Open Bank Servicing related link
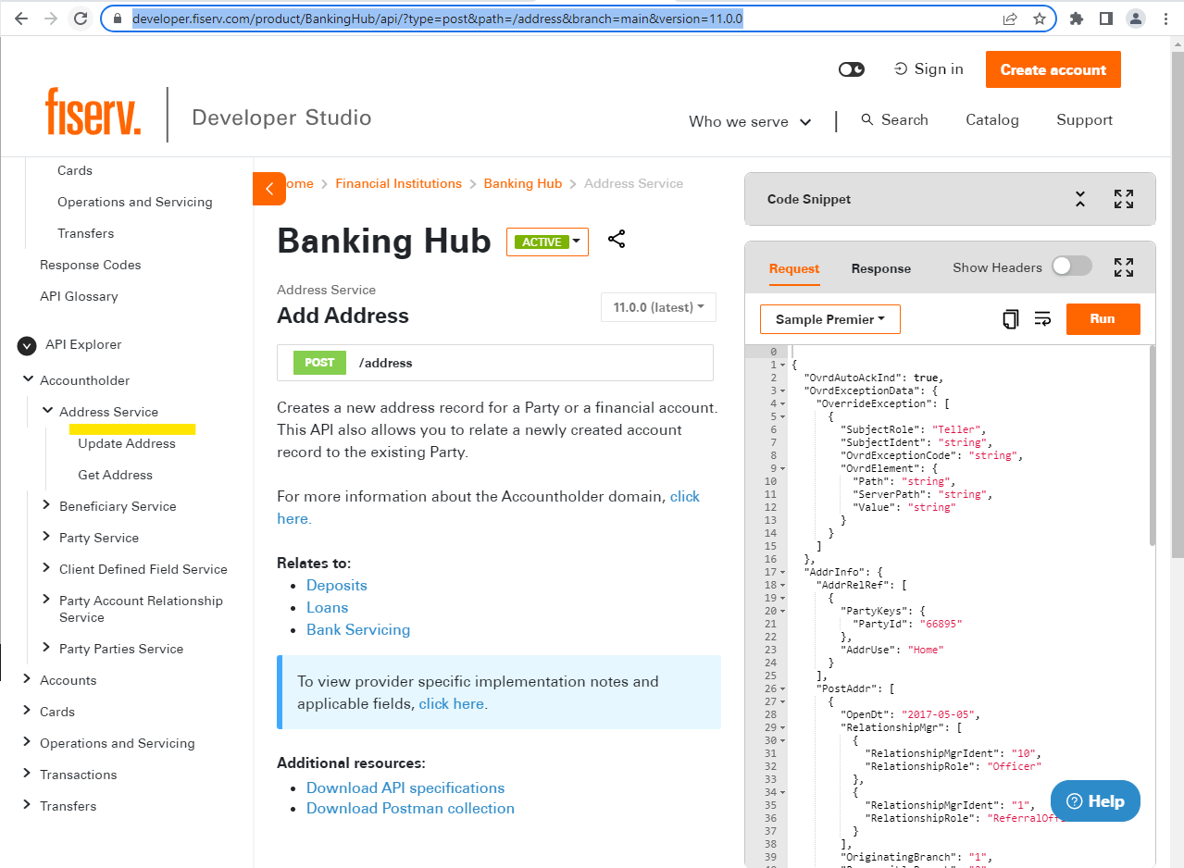Viewport: 1184px width, 868px height. (x=358, y=630)
